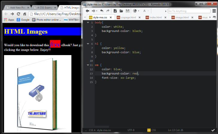This screenshot has width=218, height=134.
Task: Click the word 'yellow' in line 7
Action: click(119, 48)
